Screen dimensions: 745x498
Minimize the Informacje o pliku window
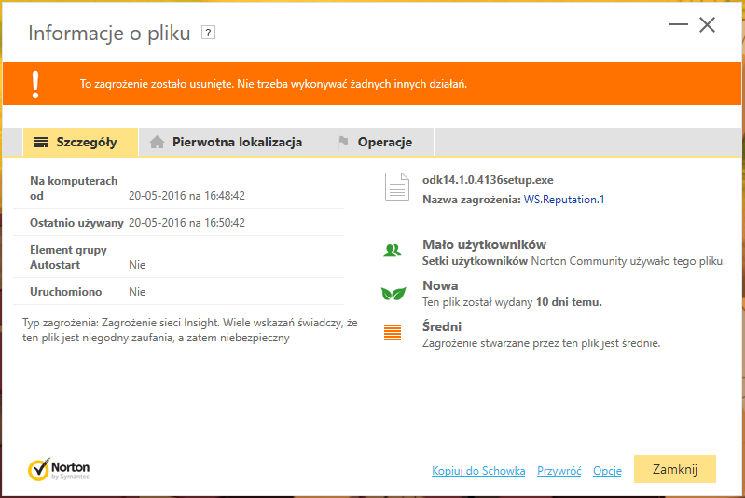[679, 24]
